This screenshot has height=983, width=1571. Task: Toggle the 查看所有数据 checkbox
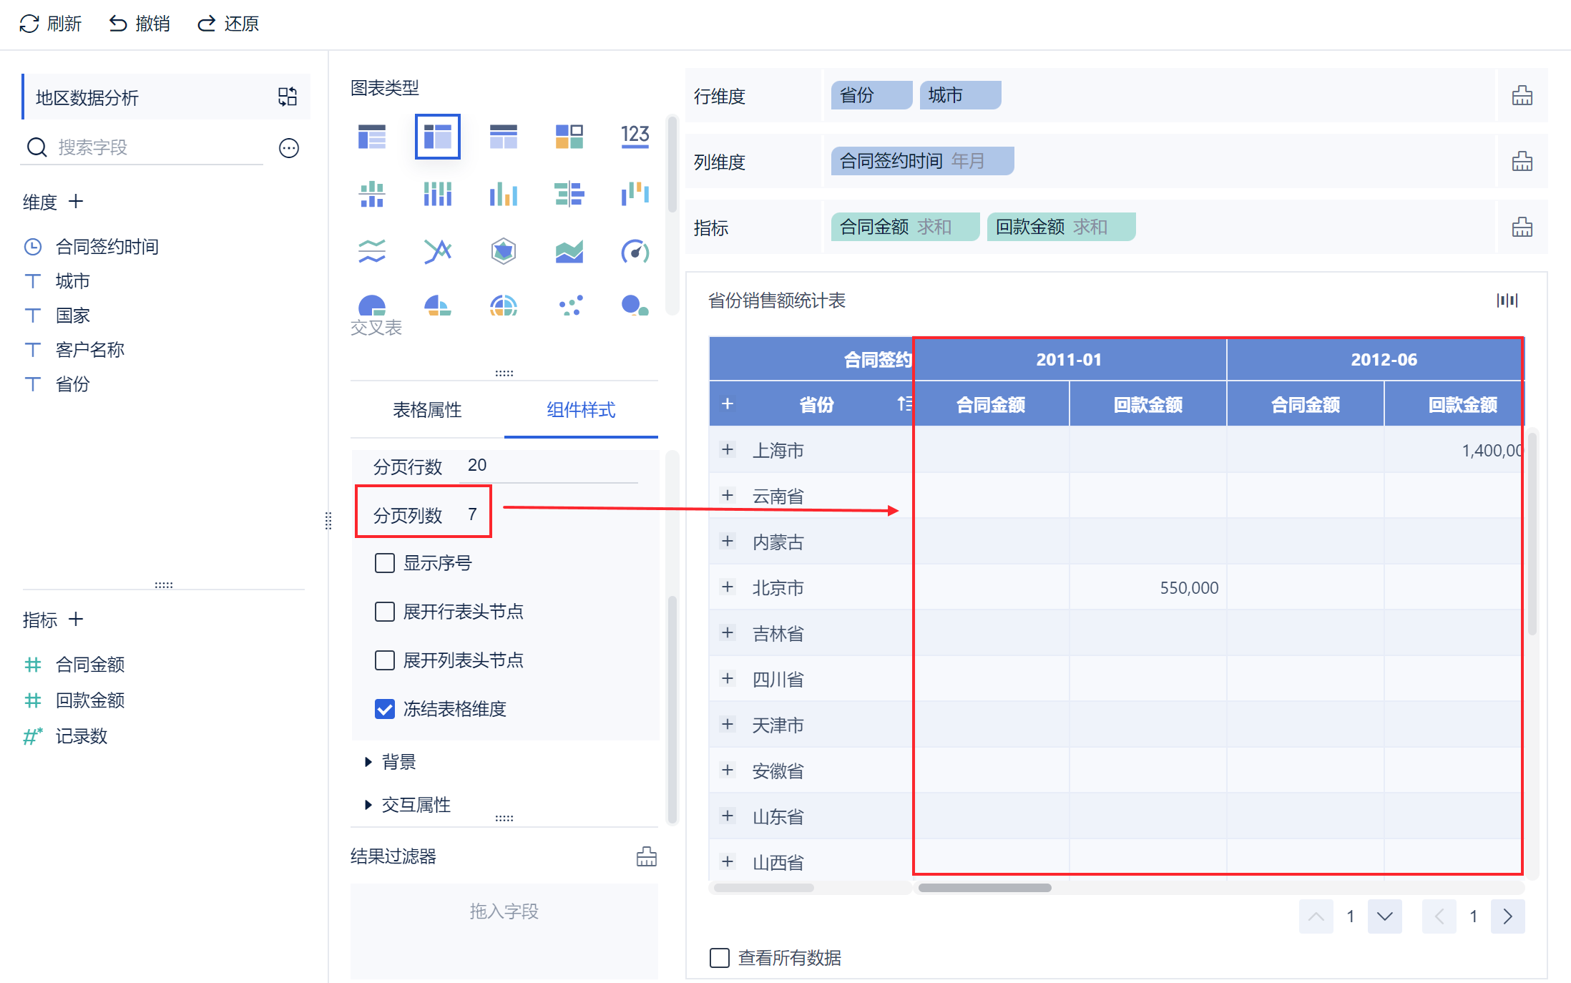click(720, 957)
